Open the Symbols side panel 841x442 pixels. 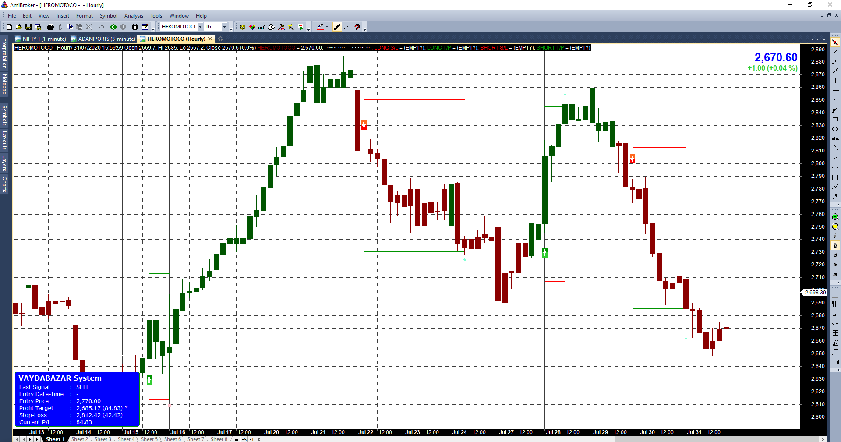[x=4, y=115]
